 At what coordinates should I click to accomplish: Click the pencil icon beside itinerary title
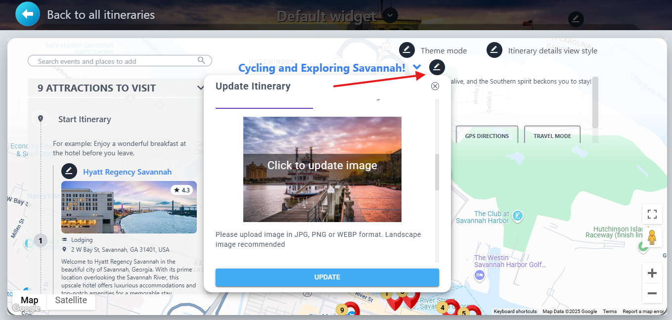(x=437, y=67)
